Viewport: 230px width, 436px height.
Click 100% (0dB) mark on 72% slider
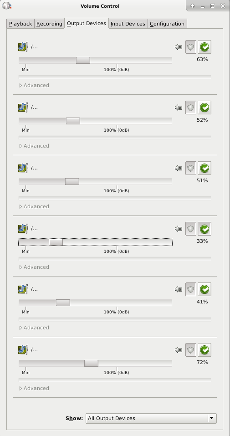click(x=117, y=373)
